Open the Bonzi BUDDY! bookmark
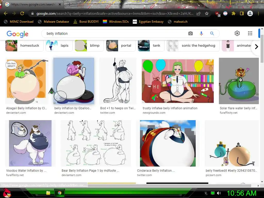Image resolution: width=264 pixels, height=198 pixels. click(x=86, y=22)
